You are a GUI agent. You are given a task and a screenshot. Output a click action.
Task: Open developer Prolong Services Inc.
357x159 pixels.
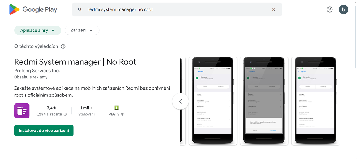[37, 71]
